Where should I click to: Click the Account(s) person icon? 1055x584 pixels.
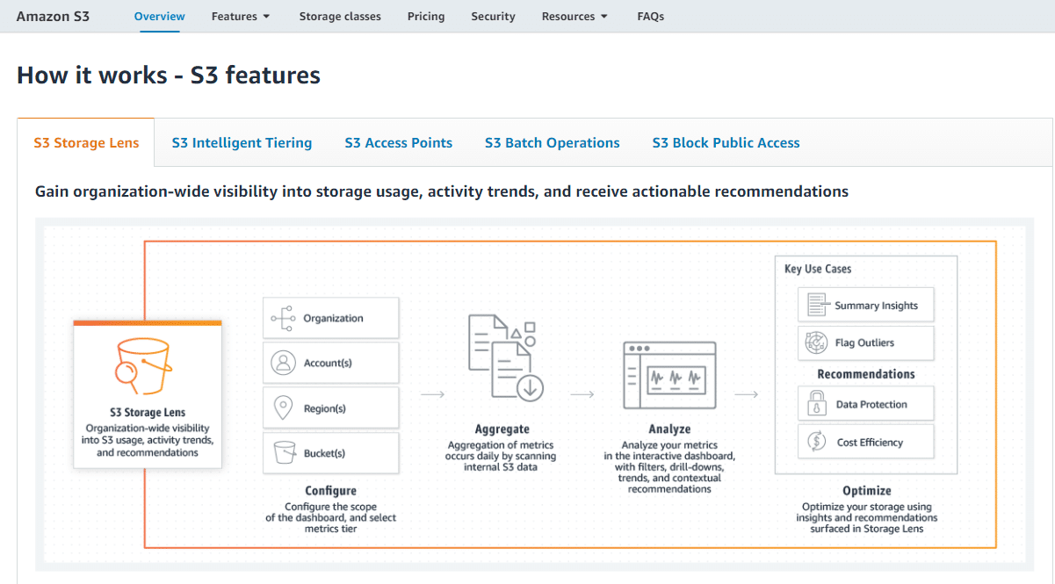coord(281,362)
